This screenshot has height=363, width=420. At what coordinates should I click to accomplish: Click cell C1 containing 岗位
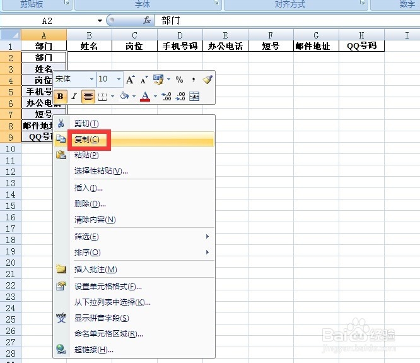click(134, 46)
